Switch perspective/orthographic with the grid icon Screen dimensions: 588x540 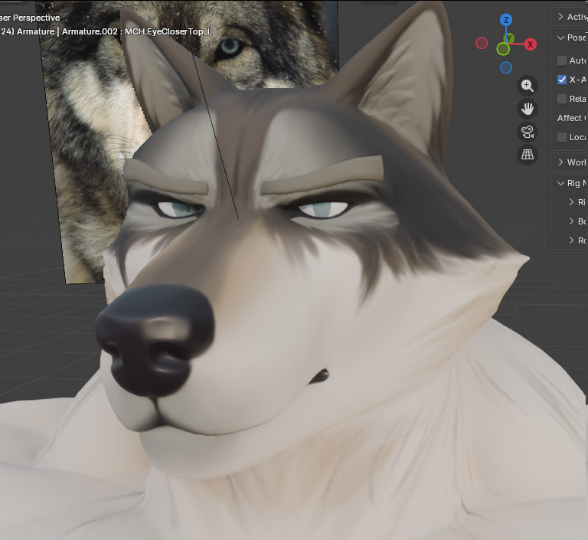[x=528, y=154]
